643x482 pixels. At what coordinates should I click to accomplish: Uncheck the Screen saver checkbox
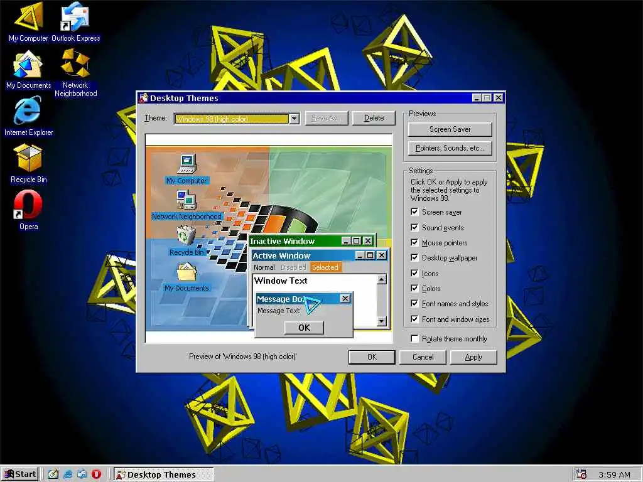coord(414,212)
